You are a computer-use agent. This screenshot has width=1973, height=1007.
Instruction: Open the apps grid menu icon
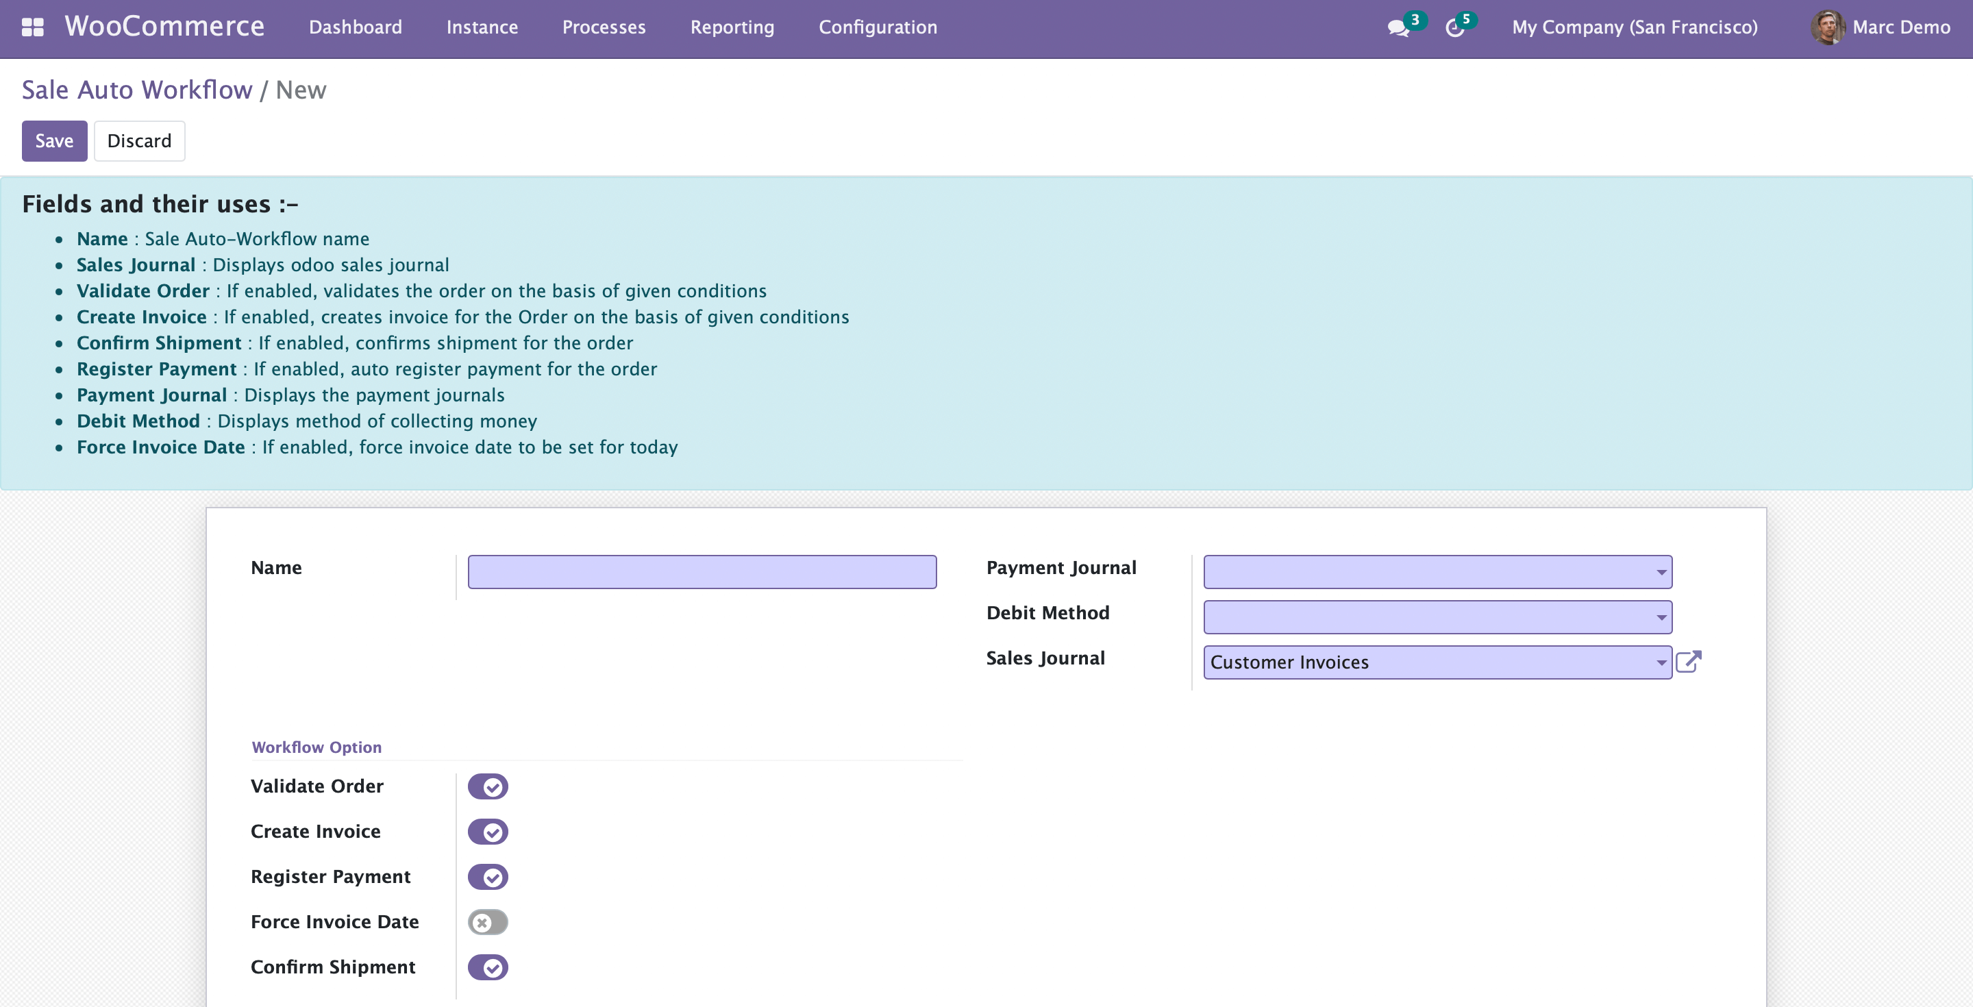(x=32, y=27)
